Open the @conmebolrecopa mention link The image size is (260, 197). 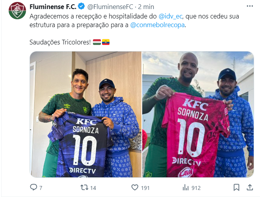coord(157,25)
